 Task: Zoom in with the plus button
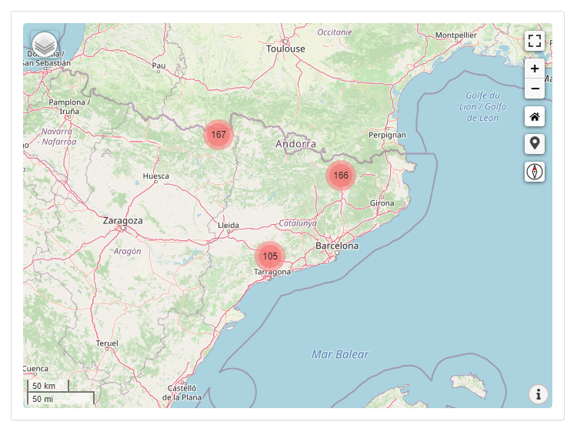(535, 69)
